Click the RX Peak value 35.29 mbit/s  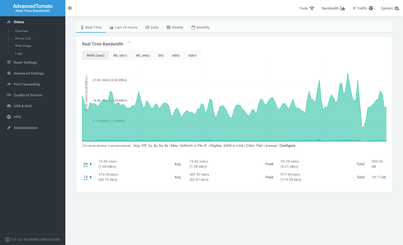pos(290,161)
